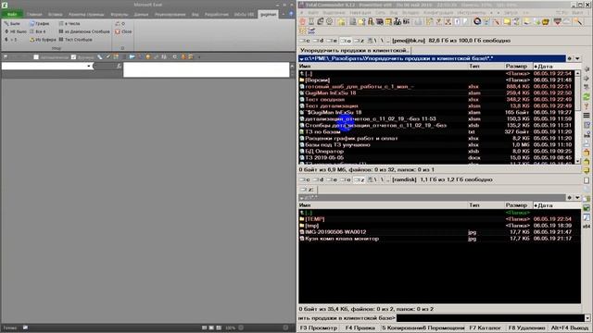Switch to the Главная ribbon tab in Excel
Screen dimensions: 593x333
(34, 15)
